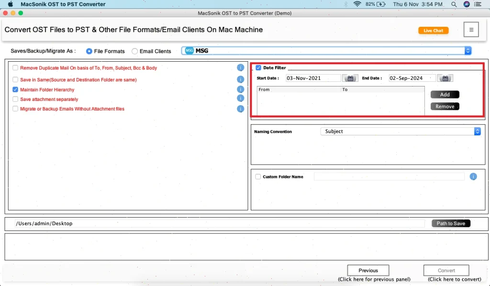Click the Path to Save button
The image size is (490, 286).
pyautogui.click(x=451, y=223)
